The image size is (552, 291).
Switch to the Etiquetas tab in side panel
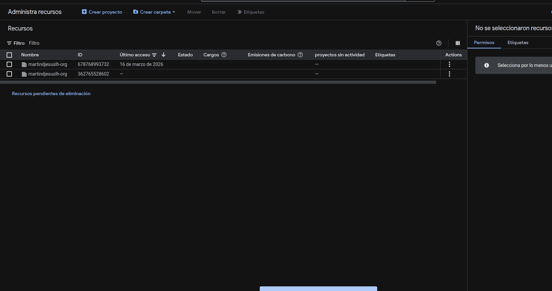518,42
